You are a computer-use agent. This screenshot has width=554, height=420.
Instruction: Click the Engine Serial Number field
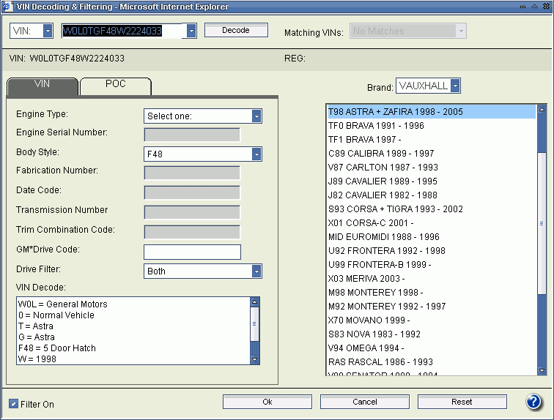click(192, 135)
